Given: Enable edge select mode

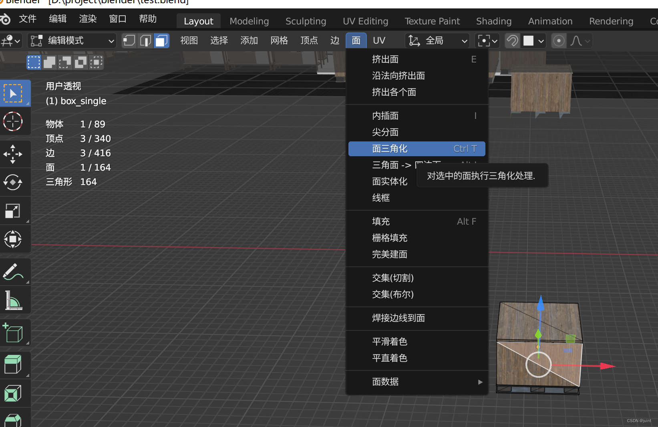Looking at the screenshot, I should tap(145, 40).
